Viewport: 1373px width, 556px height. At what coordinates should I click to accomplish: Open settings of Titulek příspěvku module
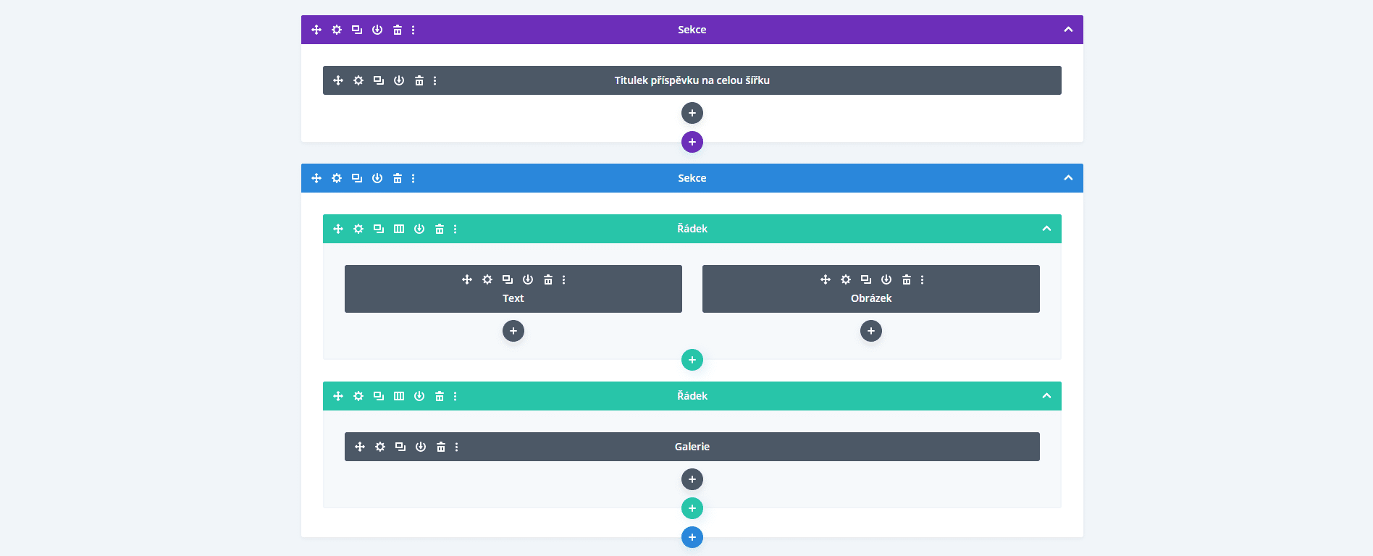click(x=358, y=80)
